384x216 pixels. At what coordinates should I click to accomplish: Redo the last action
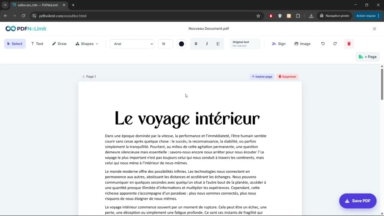click(335, 43)
